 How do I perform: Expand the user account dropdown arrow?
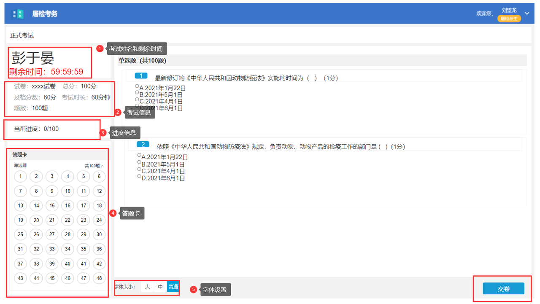pyautogui.click(x=526, y=13)
